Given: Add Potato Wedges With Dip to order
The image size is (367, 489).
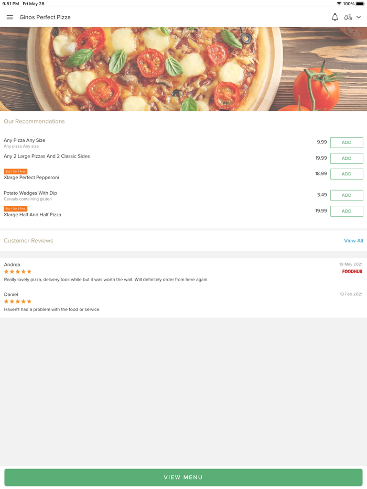Looking at the screenshot, I should (x=346, y=195).
